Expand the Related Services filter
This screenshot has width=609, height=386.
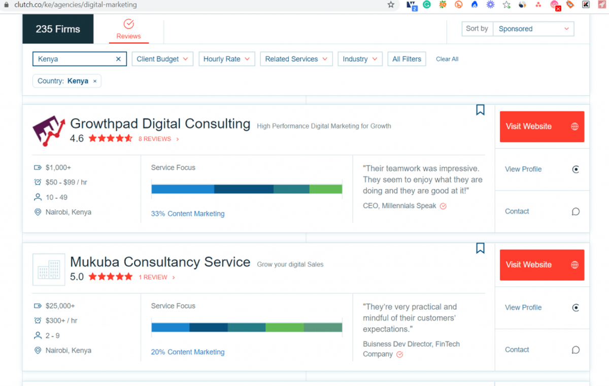click(296, 59)
